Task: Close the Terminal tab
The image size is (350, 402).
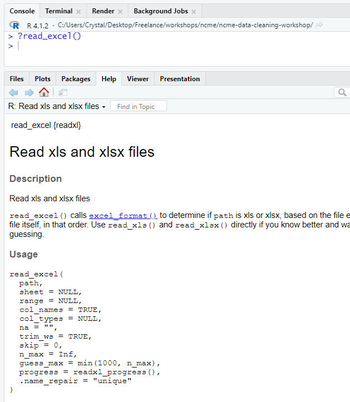Action: (78, 12)
